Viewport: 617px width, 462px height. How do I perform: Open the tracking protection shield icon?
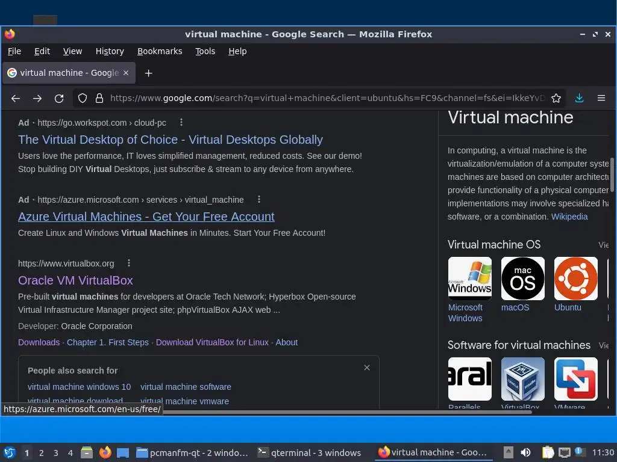(x=82, y=98)
